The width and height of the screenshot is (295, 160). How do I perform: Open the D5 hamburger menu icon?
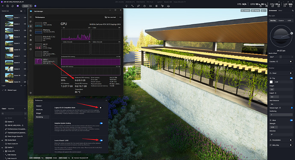point(3,6)
